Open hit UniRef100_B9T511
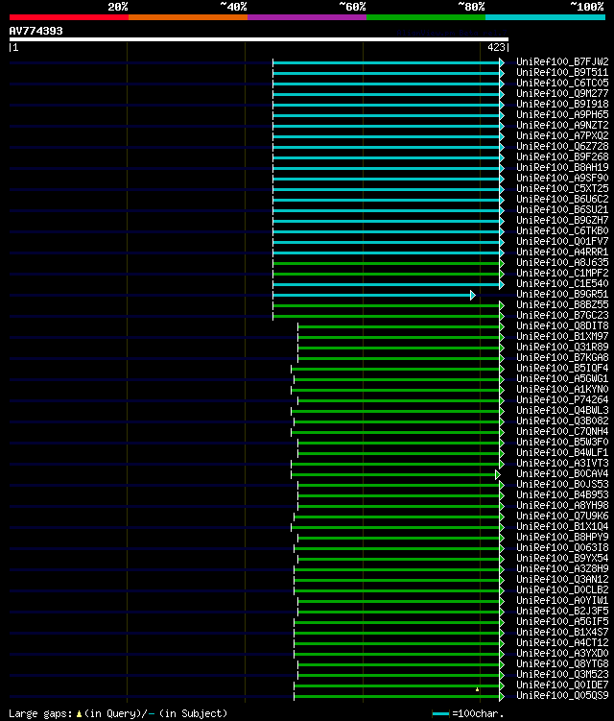Image resolution: width=614 pixels, height=721 pixels. (x=562, y=72)
